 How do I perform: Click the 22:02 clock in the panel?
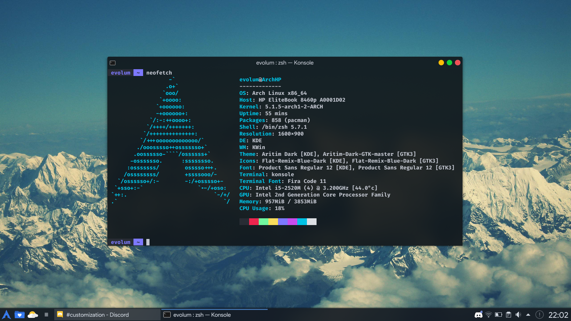(x=558, y=315)
